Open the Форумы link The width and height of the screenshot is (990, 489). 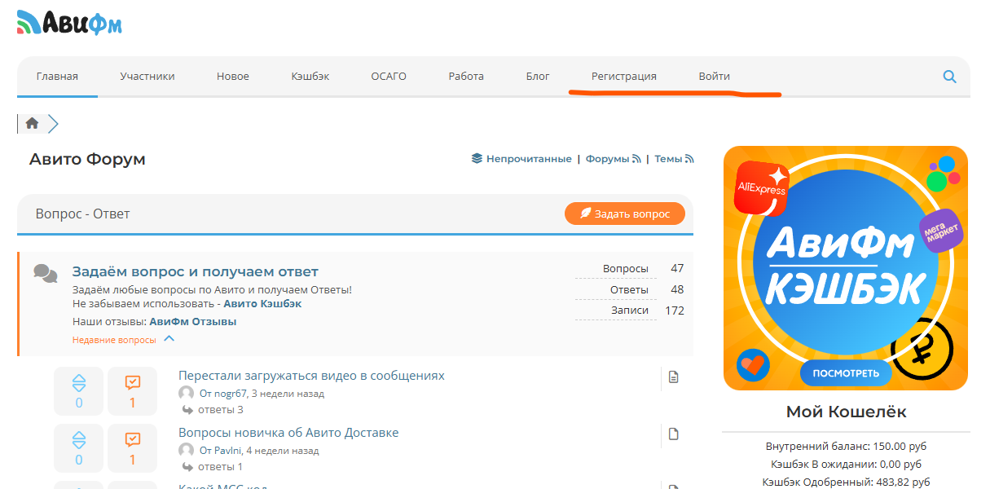coord(608,159)
